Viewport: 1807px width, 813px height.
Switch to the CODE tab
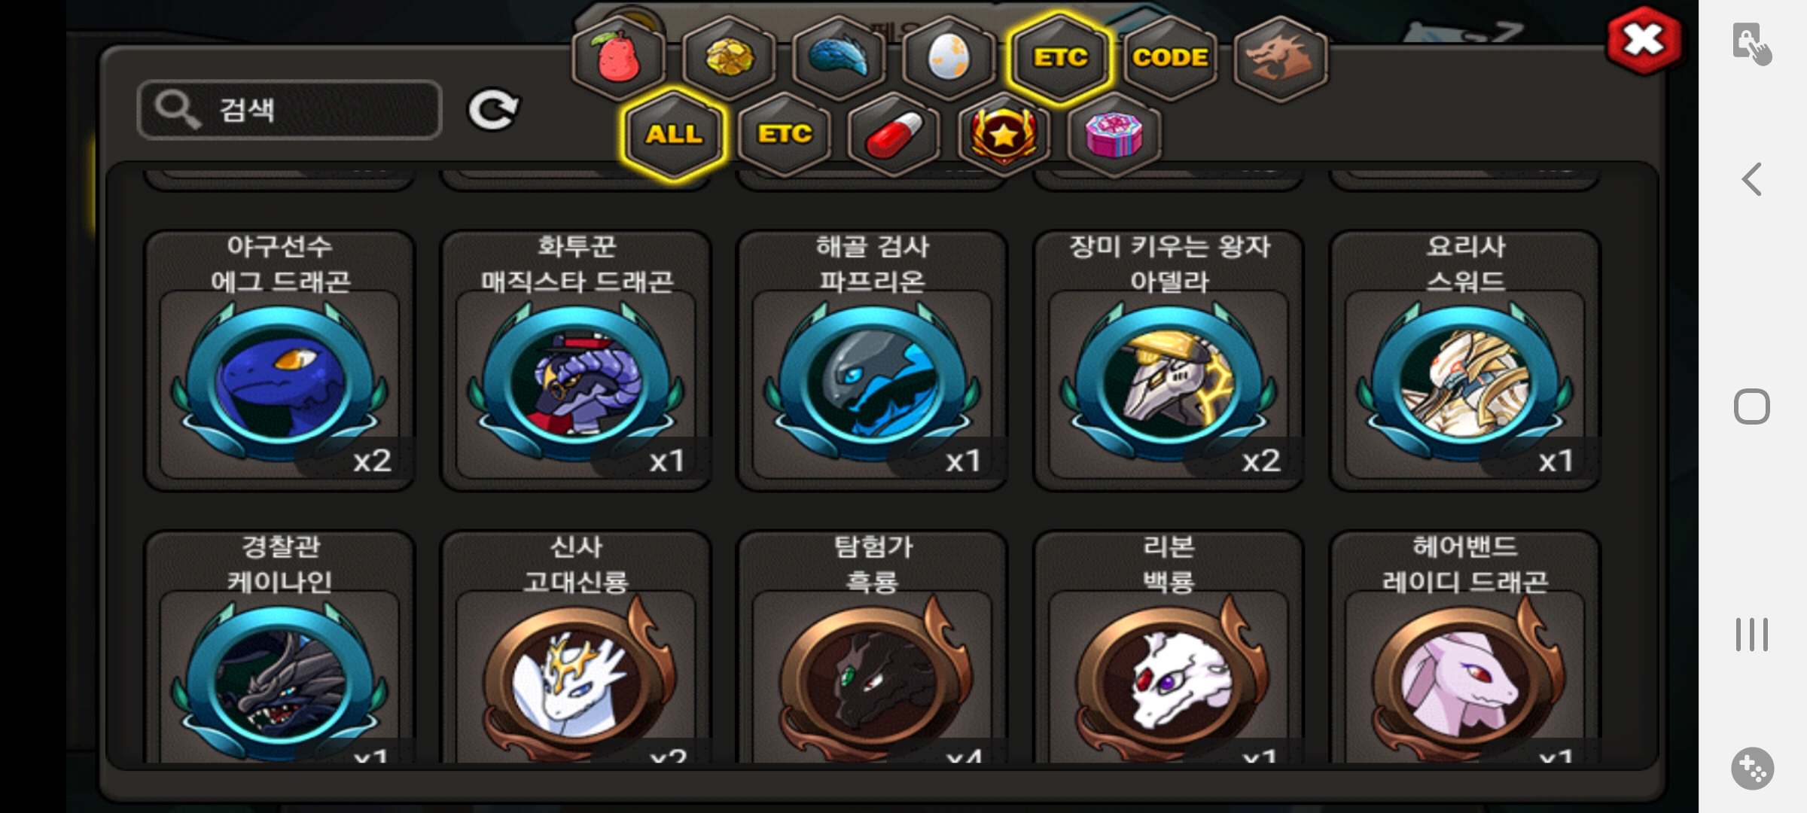coord(1170,58)
